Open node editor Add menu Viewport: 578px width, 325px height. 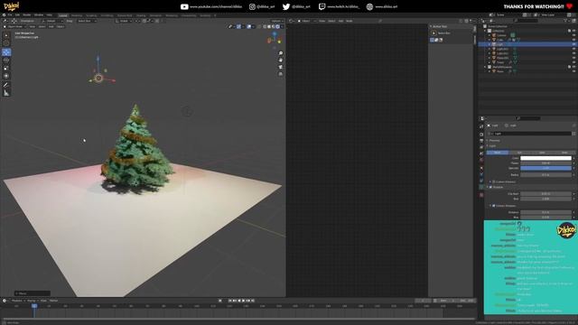tap(340, 21)
